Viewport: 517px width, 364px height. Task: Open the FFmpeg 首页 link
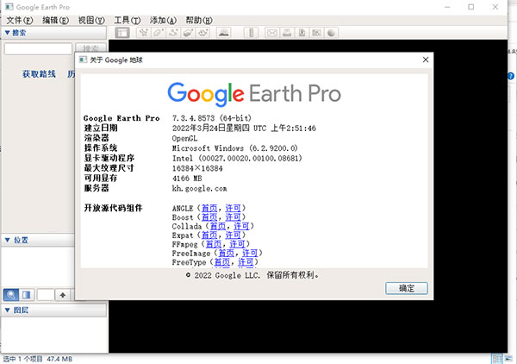coord(214,244)
